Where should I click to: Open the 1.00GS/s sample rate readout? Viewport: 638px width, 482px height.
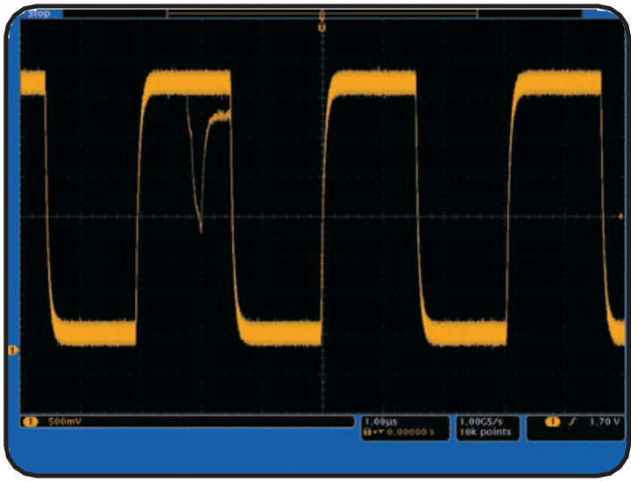(483, 422)
